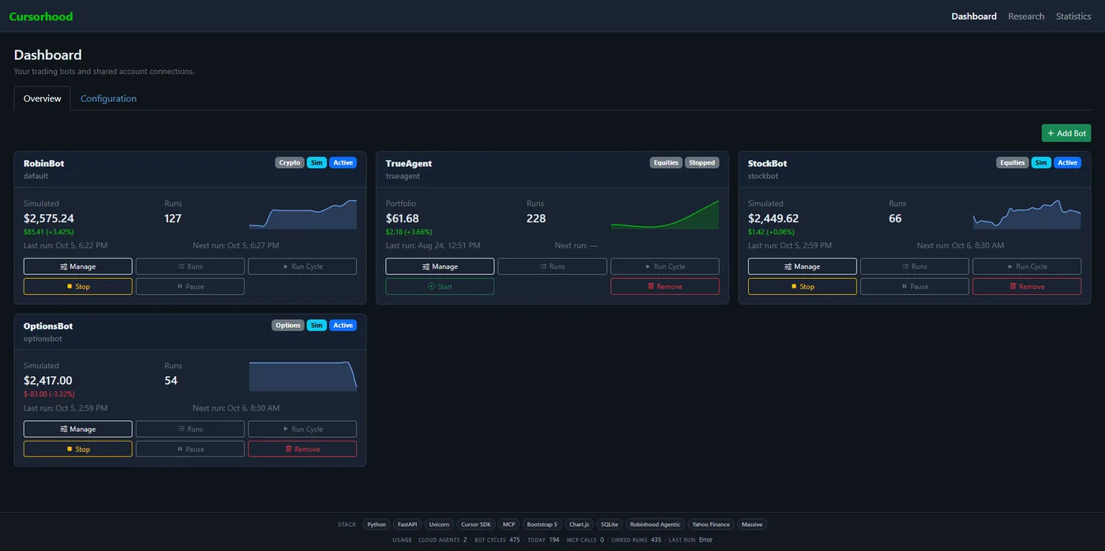Manage the StockBot bot
Viewport: 1105px width, 551px height.
click(x=802, y=266)
